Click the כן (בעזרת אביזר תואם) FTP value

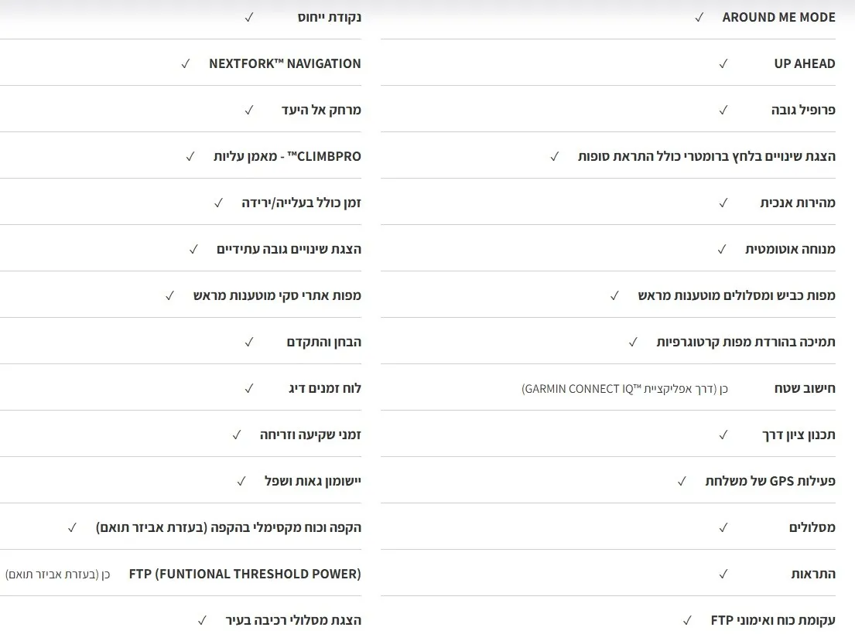[58, 574]
